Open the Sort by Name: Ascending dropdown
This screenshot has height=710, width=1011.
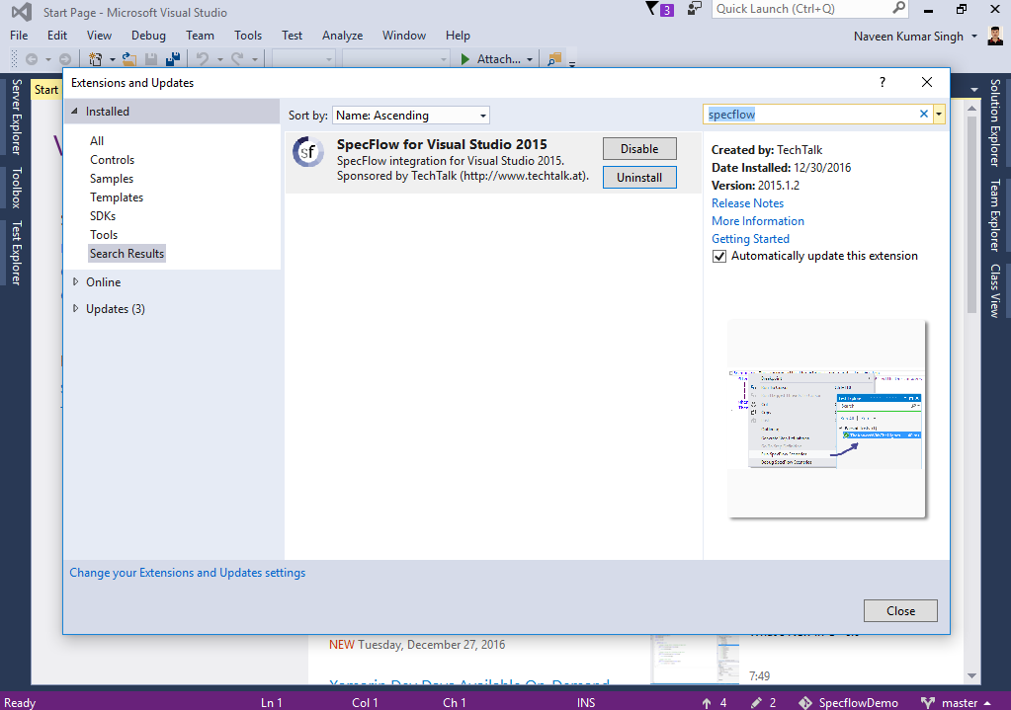coord(411,116)
